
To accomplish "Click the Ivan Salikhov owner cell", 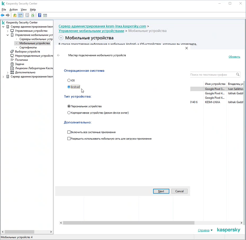I will pos(236,89).
